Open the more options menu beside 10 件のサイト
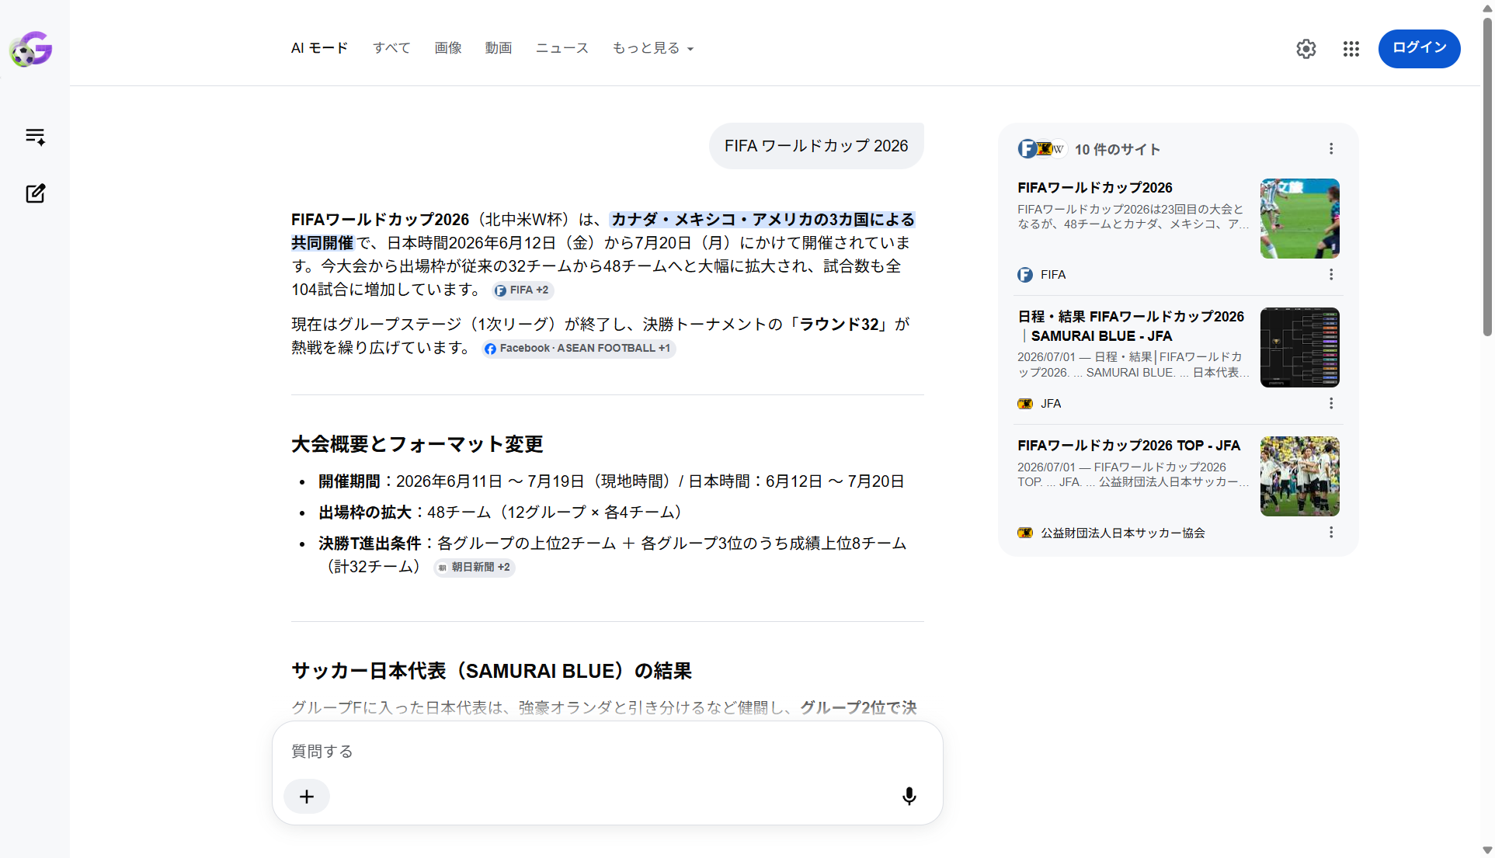The width and height of the screenshot is (1495, 858). click(x=1331, y=148)
